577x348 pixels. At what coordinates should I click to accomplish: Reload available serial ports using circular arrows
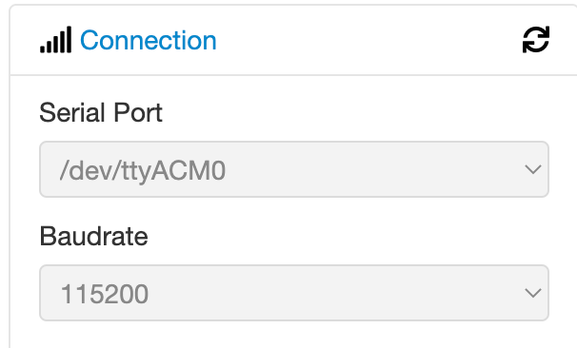[536, 39]
